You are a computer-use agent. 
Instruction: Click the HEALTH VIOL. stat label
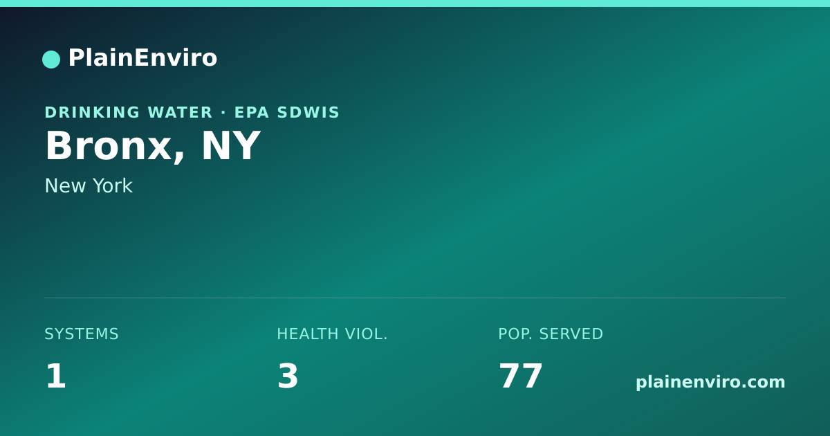[x=332, y=334]
